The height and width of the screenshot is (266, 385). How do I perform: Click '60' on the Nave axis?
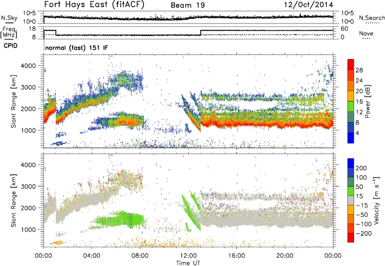(x=345, y=29)
